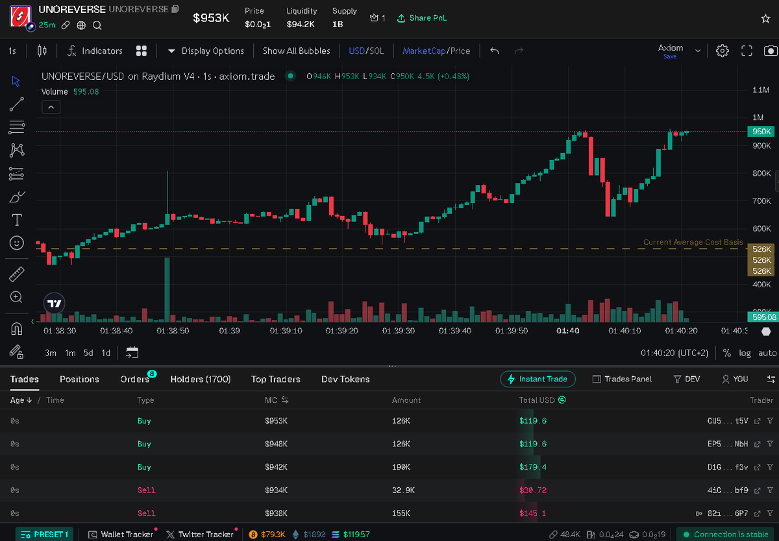Viewport: 779px width, 541px height.
Task: Toggle percent scale mode
Action: pos(726,353)
